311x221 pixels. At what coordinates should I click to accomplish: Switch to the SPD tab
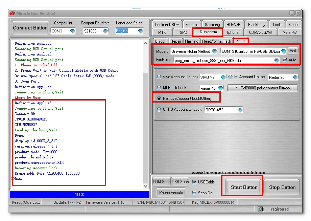click(183, 32)
